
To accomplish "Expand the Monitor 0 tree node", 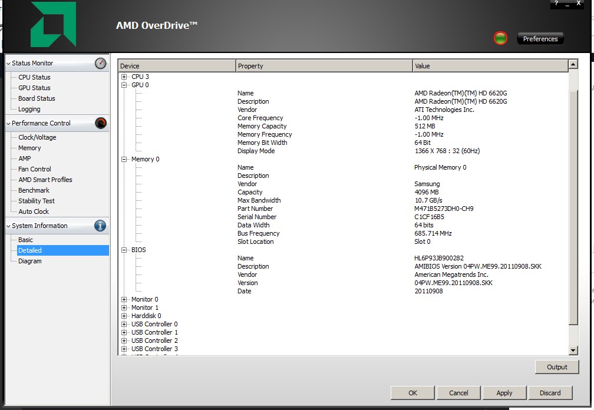I will coord(124,299).
